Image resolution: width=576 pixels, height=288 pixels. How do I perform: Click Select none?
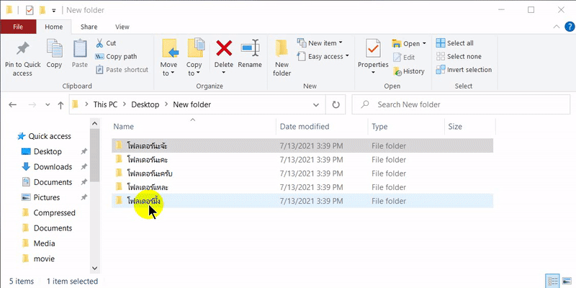point(459,57)
